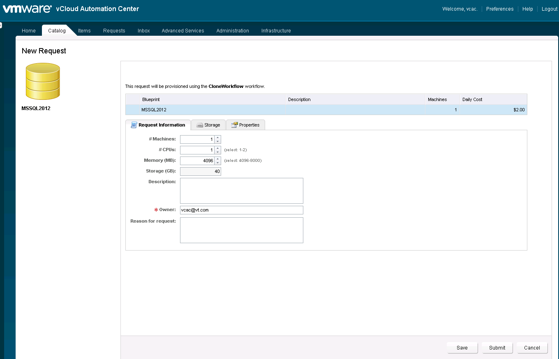Decrease the number of CPUs
The width and height of the screenshot is (559, 359).
pos(218,152)
